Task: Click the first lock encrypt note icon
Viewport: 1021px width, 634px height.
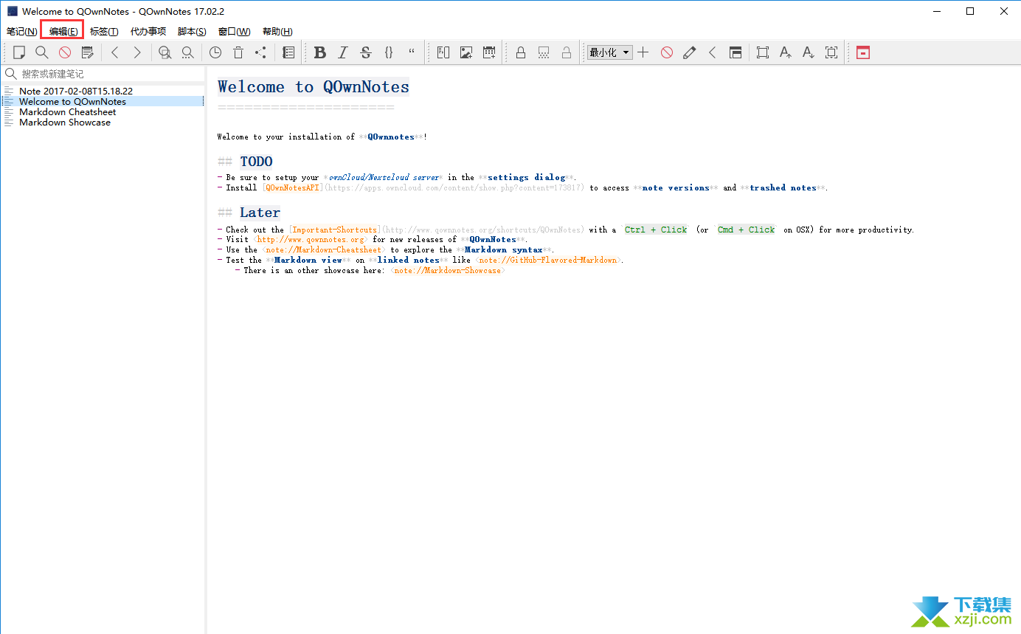Action: coord(521,52)
